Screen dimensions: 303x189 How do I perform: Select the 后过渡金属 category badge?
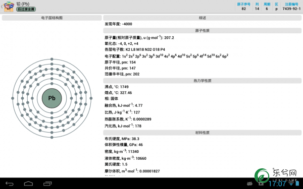[26, 9]
